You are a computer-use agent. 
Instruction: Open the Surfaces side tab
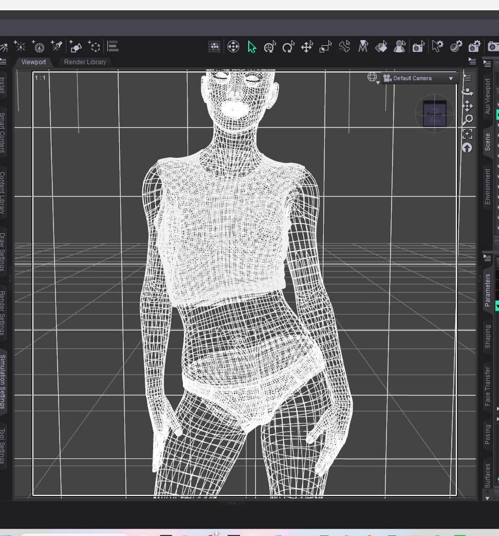tap(487, 476)
